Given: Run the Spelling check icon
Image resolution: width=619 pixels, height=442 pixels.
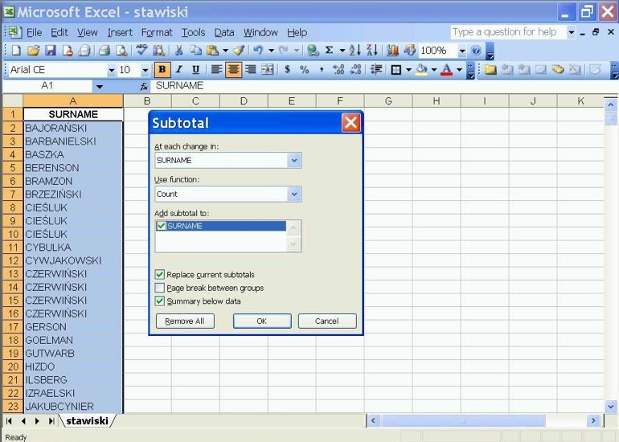Looking at the screenshot, I should (x=141, y=51).
